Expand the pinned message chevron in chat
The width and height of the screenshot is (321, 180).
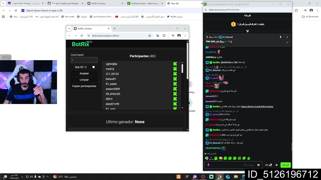(x=287, y=42)
